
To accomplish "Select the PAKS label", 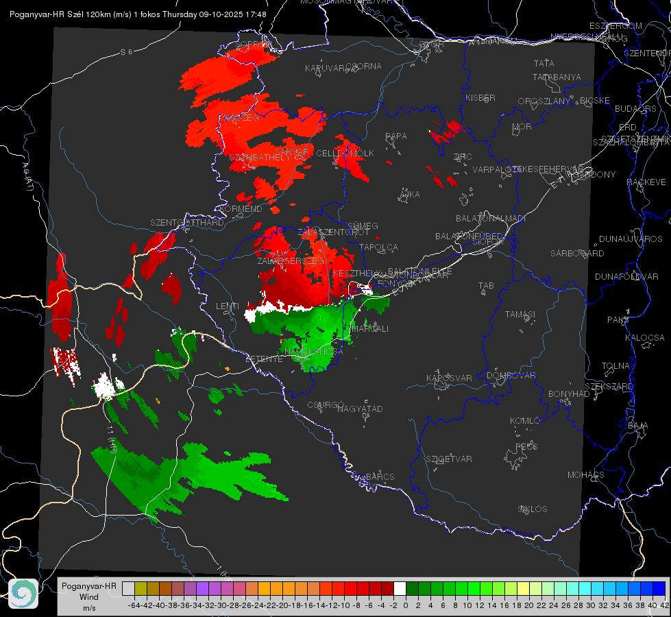I will (x=618, y=320).
